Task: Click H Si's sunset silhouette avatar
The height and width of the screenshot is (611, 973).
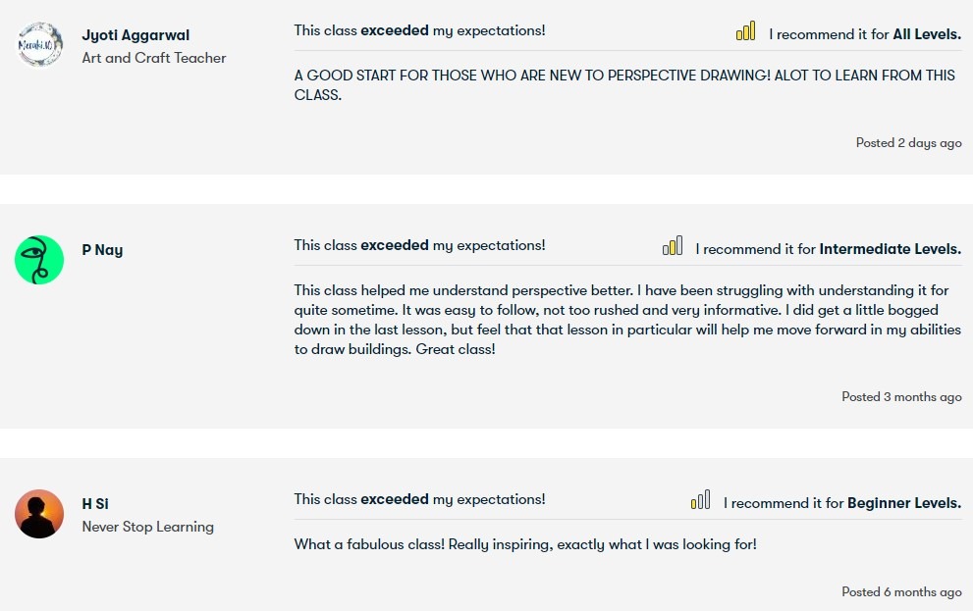Action: [x=39, y=514]
